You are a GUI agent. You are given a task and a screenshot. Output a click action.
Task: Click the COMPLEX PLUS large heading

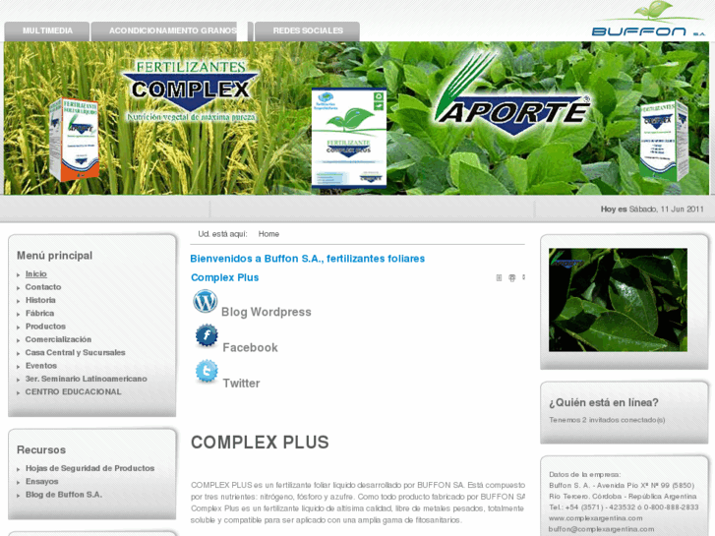(260, 443)
